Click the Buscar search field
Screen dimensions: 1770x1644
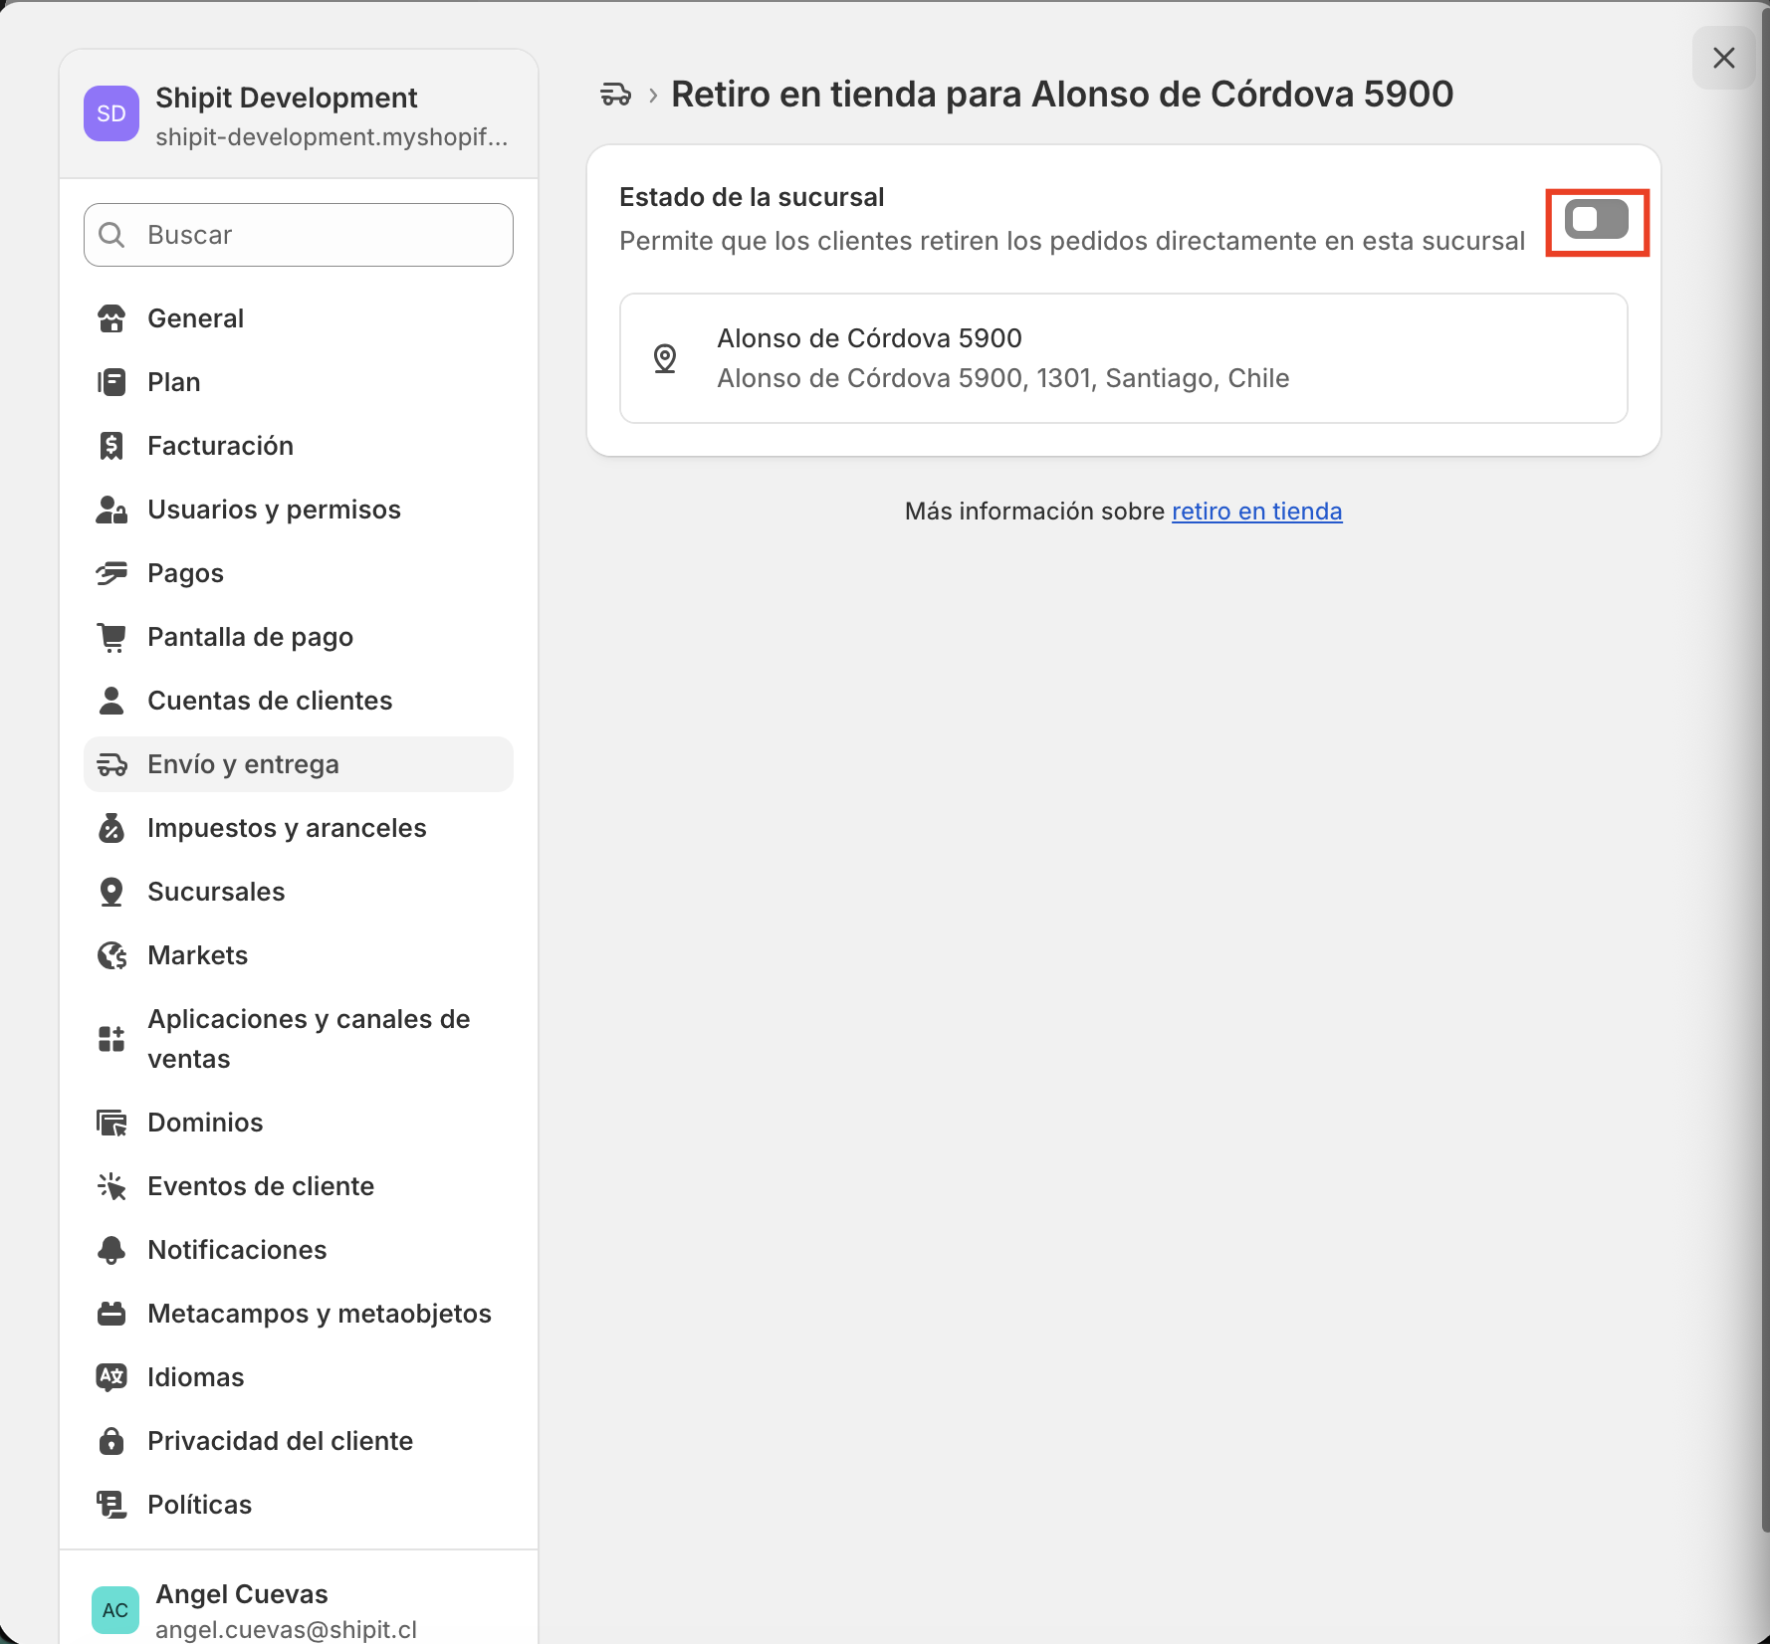click(x=299, y=235)
